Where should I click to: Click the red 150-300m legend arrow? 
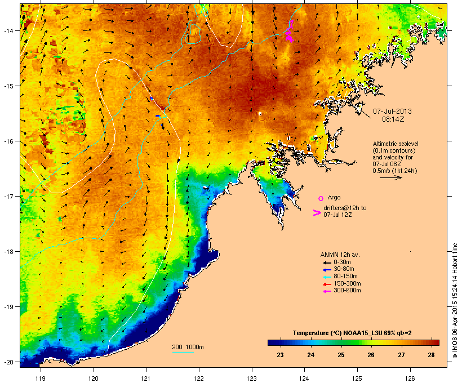[x=327, y=284]
